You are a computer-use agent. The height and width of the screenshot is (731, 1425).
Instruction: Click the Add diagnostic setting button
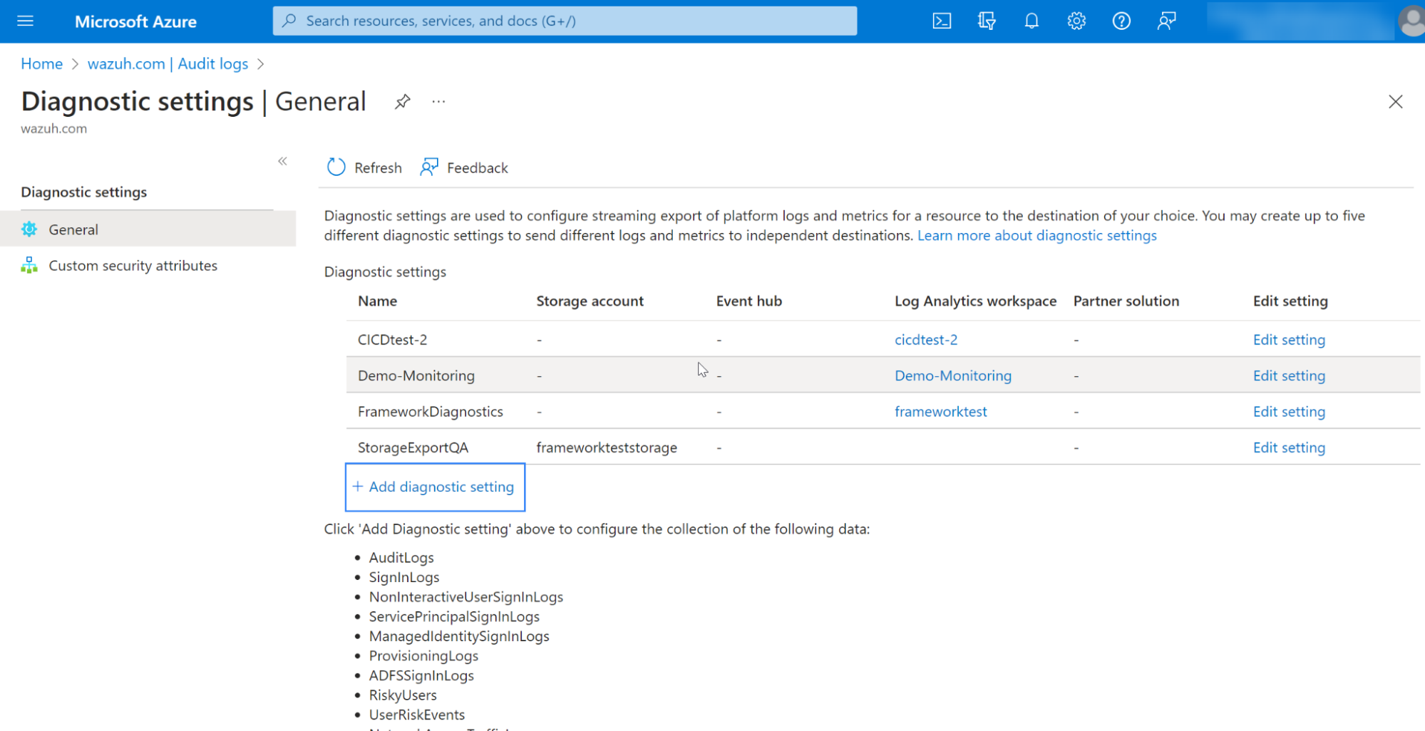435,487
